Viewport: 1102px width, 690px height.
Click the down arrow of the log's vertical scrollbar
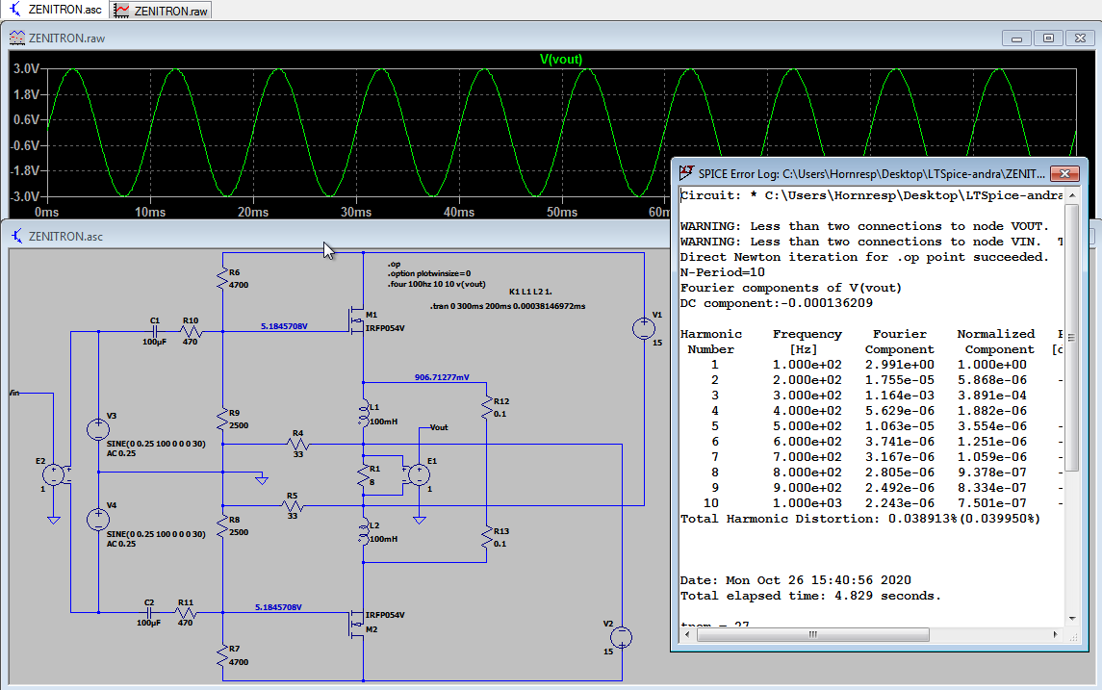click(1072, 619)
